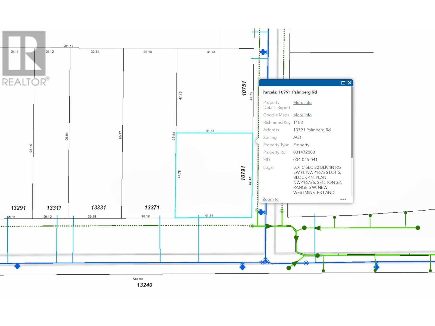This screenshot has height=326, width=435.
Task: Select the blue hydrant beside parcel 10751
Action: (263, 52)
